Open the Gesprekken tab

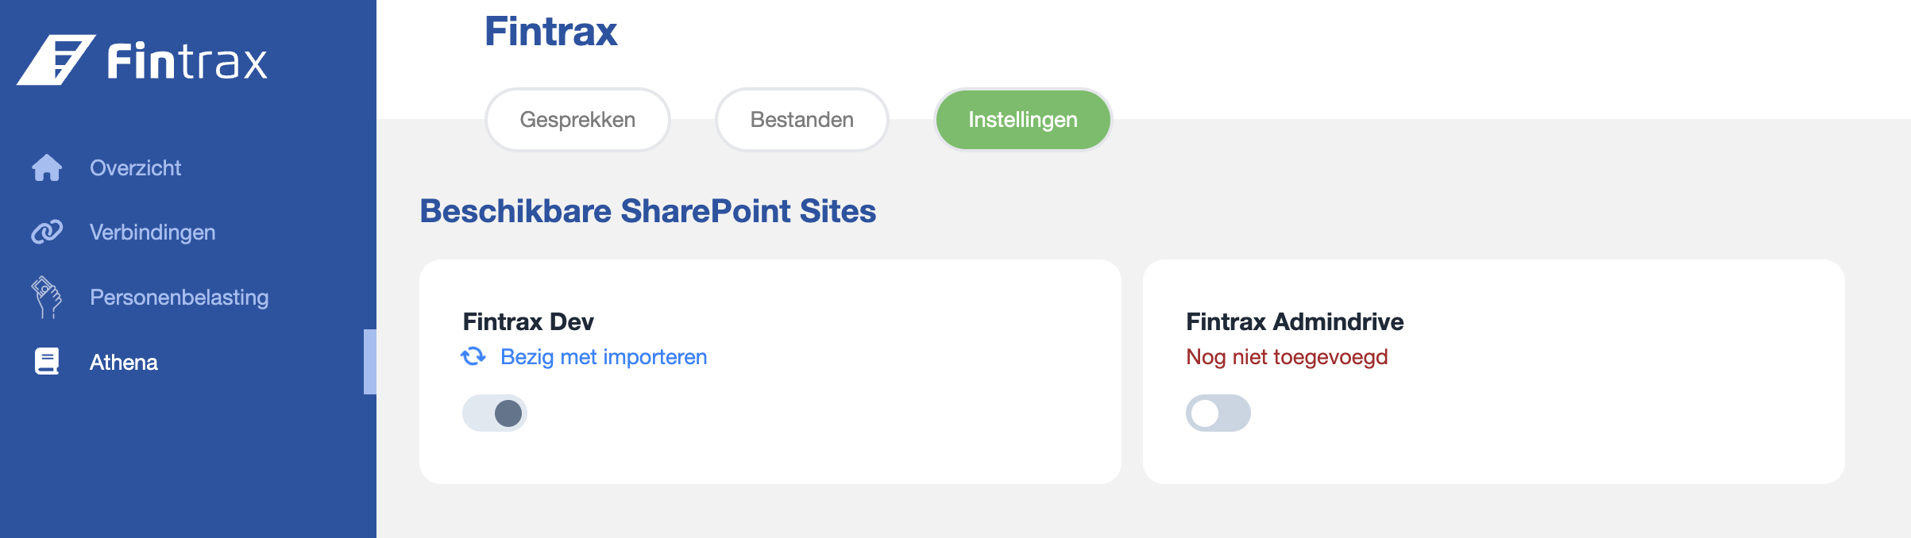coord(577,120)
